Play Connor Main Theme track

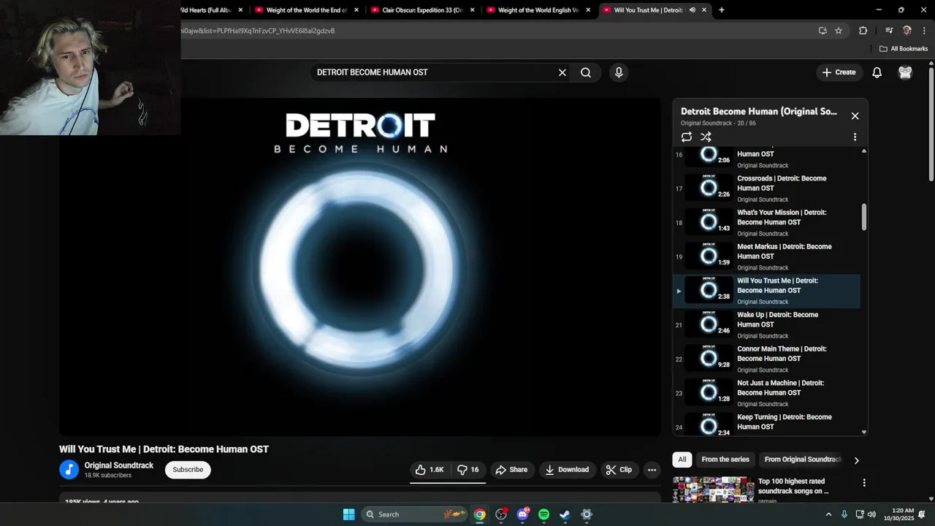click(x=766, y=359)
